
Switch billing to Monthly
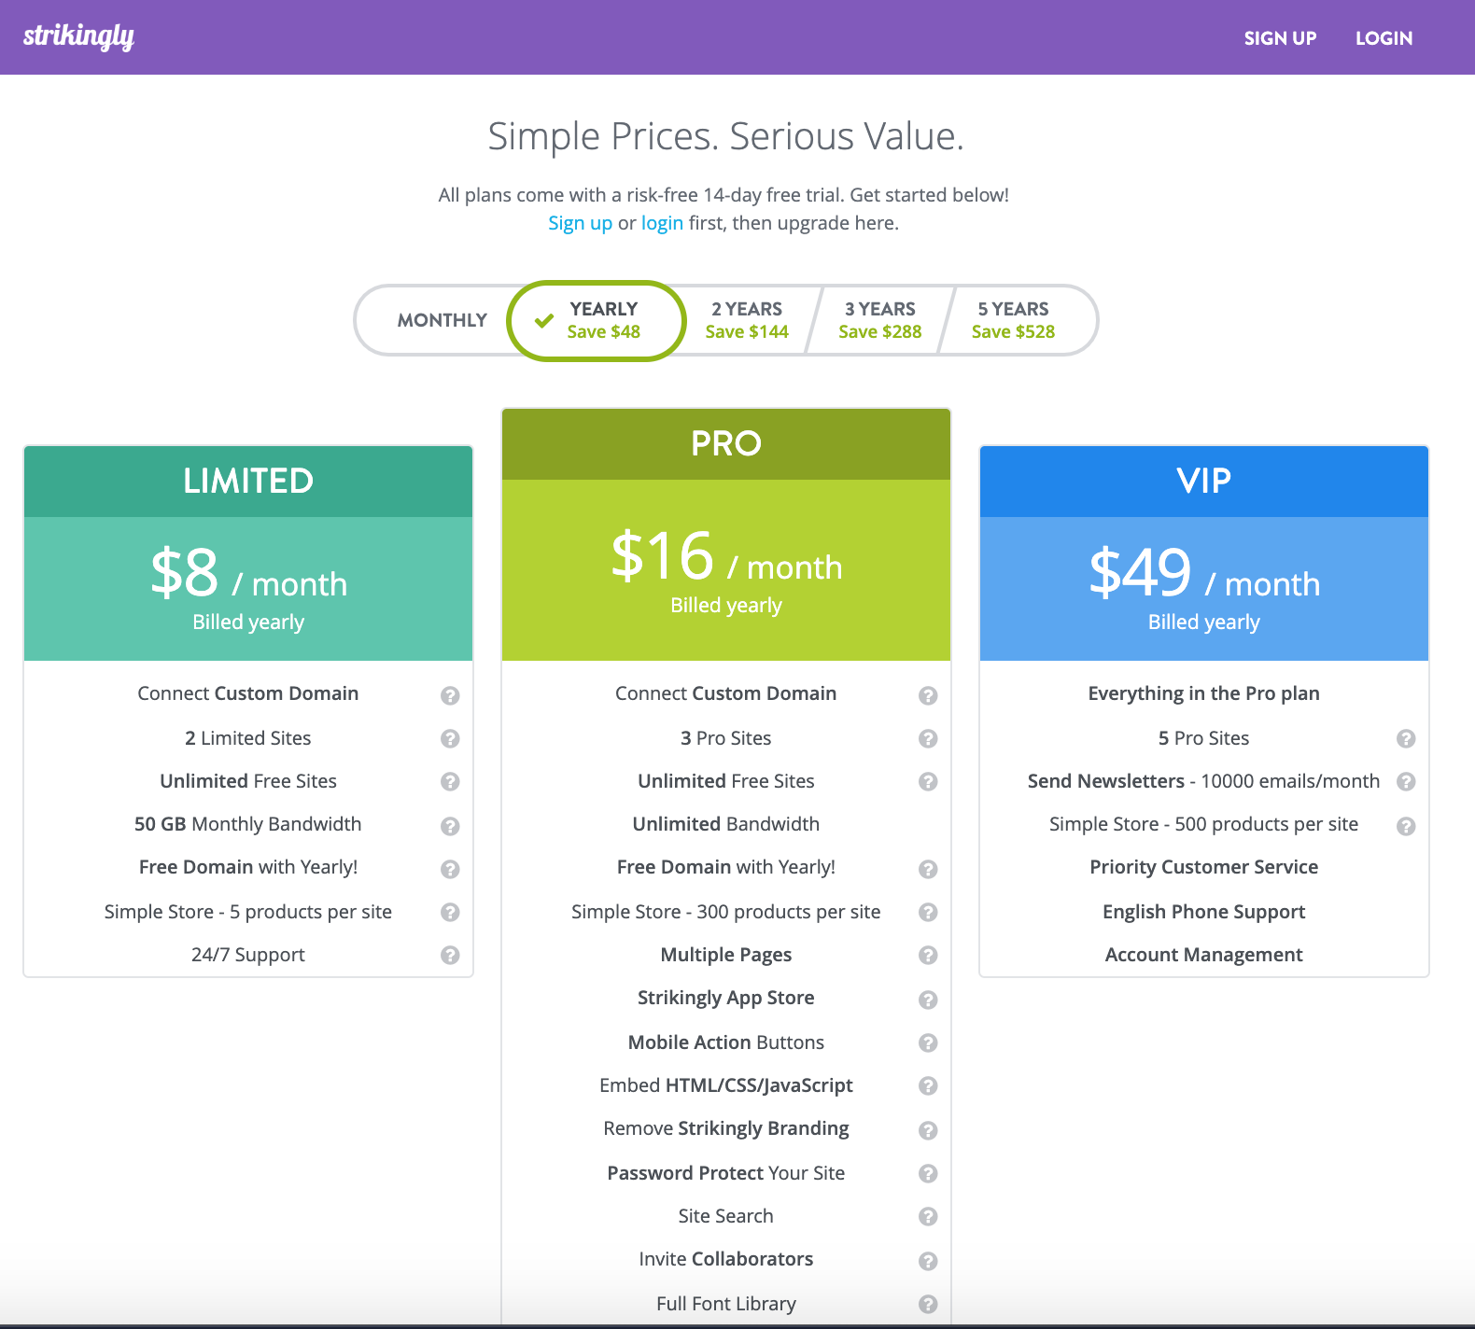click(x=442, y=320)
